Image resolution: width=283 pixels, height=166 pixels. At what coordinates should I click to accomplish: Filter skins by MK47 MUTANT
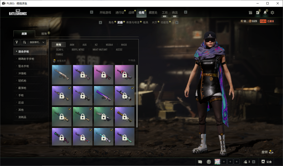(x=100, y=50)
